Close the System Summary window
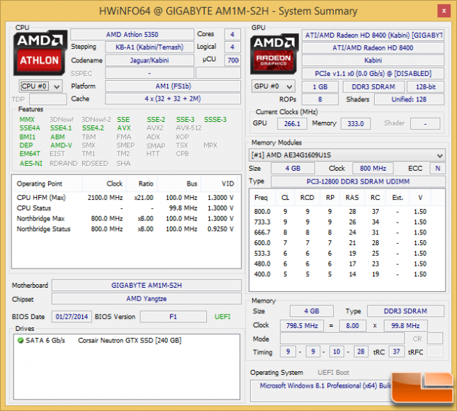The image size is (457, 411). coord(444,11)
